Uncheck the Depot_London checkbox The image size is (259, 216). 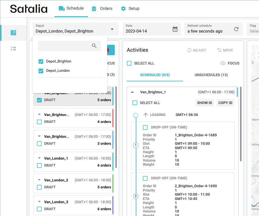pyautogui.click(x=41, y=71)
